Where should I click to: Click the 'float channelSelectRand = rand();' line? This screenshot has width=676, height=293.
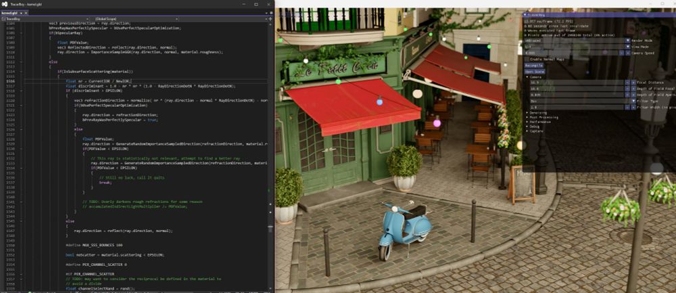100,288
